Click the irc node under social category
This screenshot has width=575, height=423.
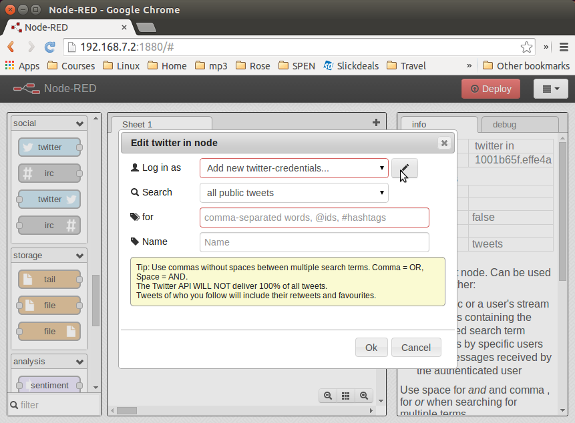pyautogui.click(x=48, y=173)
